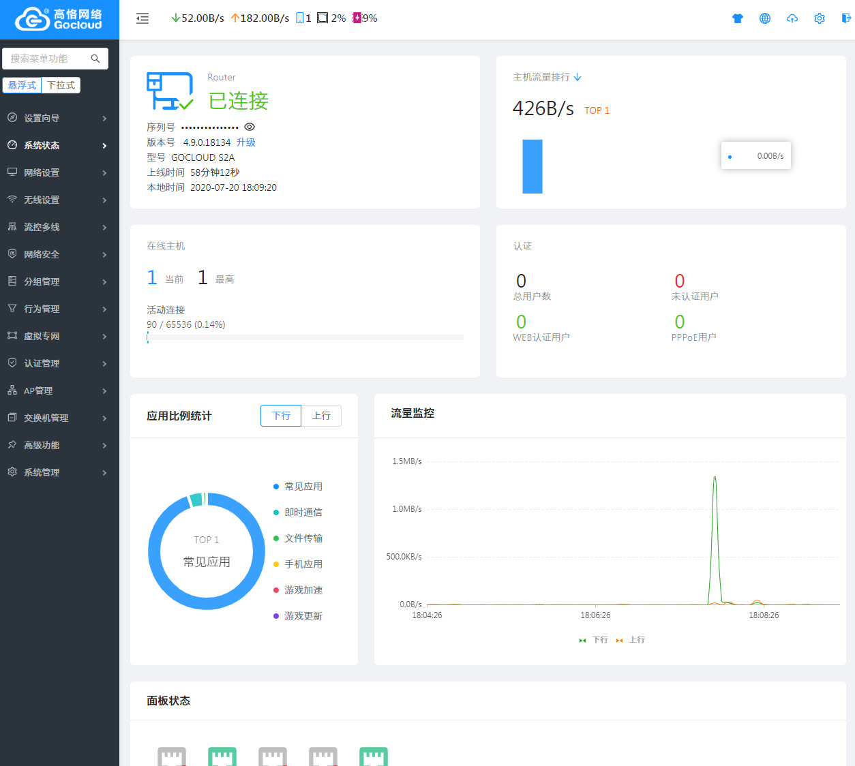Click the 行为管理 filter icon
855x766 pixels.
pyautogui.click(x=12, y=308)
